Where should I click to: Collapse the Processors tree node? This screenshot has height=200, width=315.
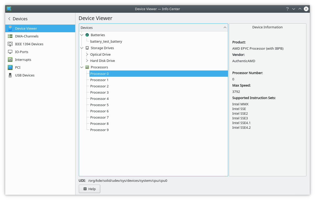82,67
